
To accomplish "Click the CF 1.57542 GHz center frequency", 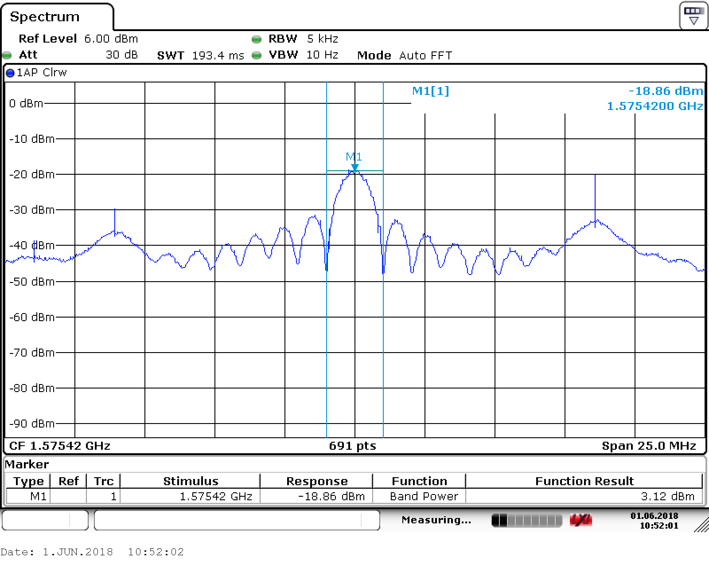I will click(60, 446).
